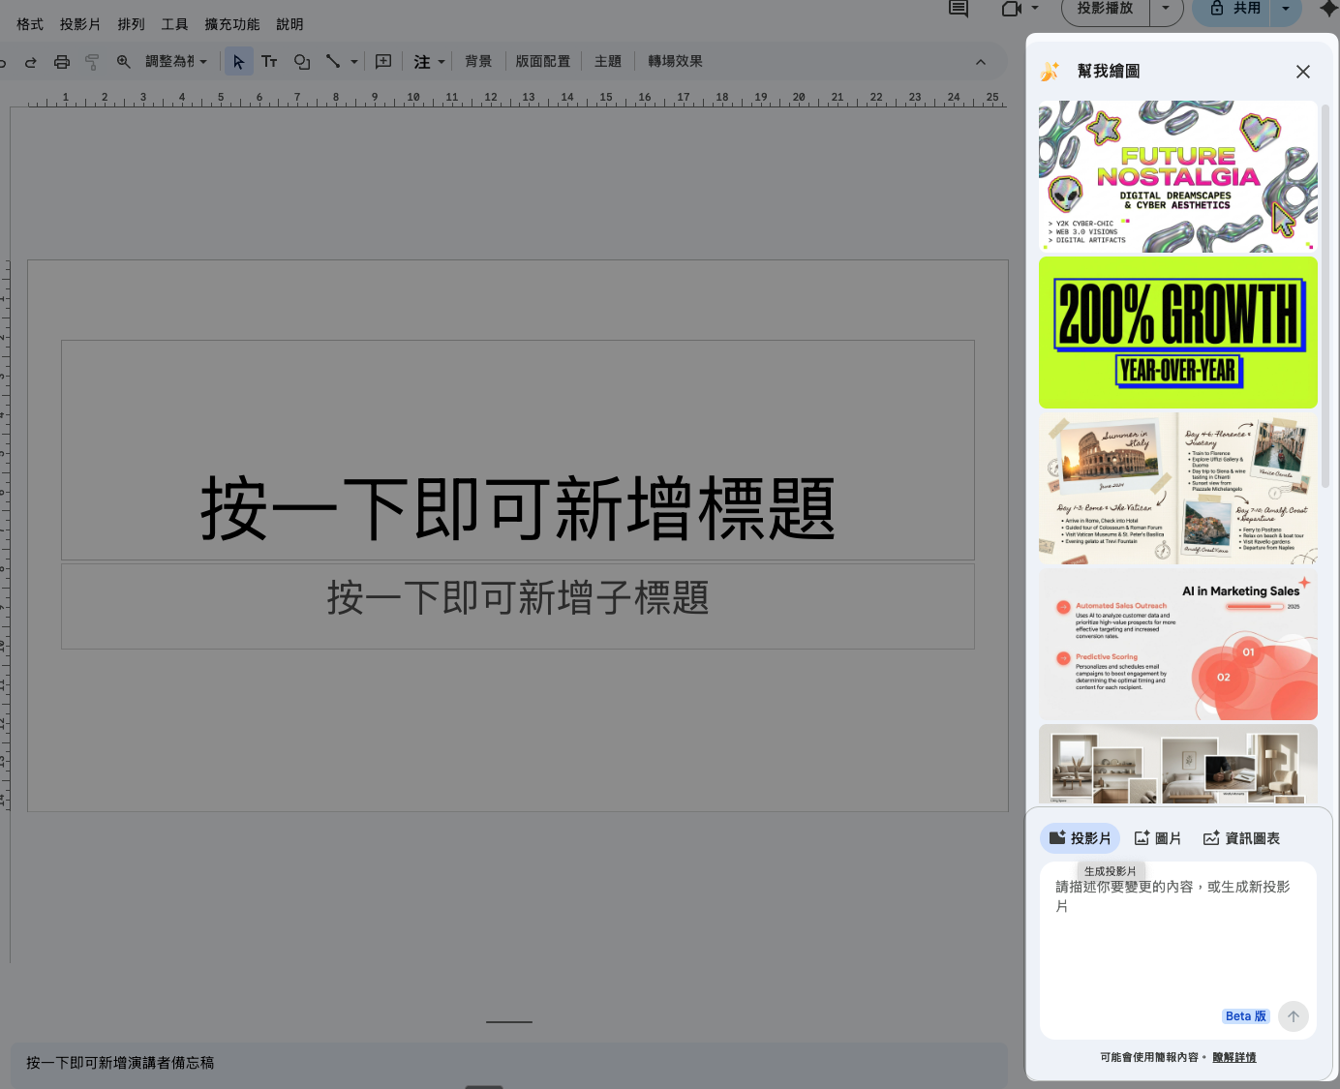Click the prompt description text field
This screenshot has height=1089, width=1340.
(1176, 939)
